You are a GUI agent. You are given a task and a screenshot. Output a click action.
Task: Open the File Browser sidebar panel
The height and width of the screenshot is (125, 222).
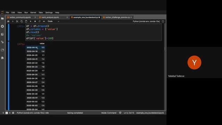point(2,18)
